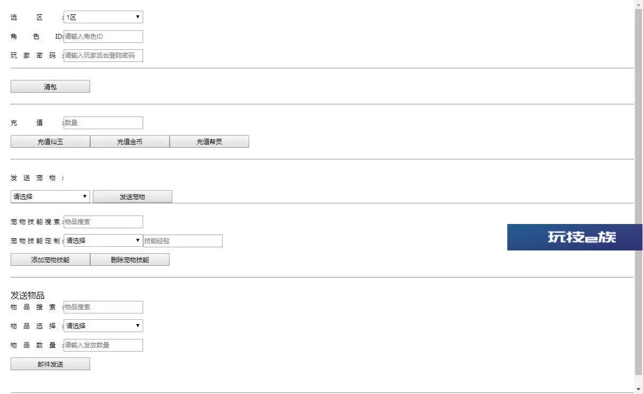Expand the 物品选择 item dropdown

[103, 326]
